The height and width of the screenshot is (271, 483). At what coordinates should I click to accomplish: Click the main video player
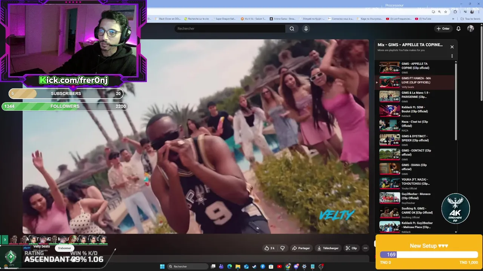point(195,136)
